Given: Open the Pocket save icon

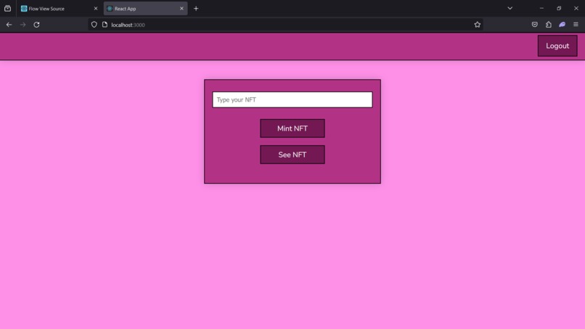Looking at the screenshot, I should [x=535, y=25].
